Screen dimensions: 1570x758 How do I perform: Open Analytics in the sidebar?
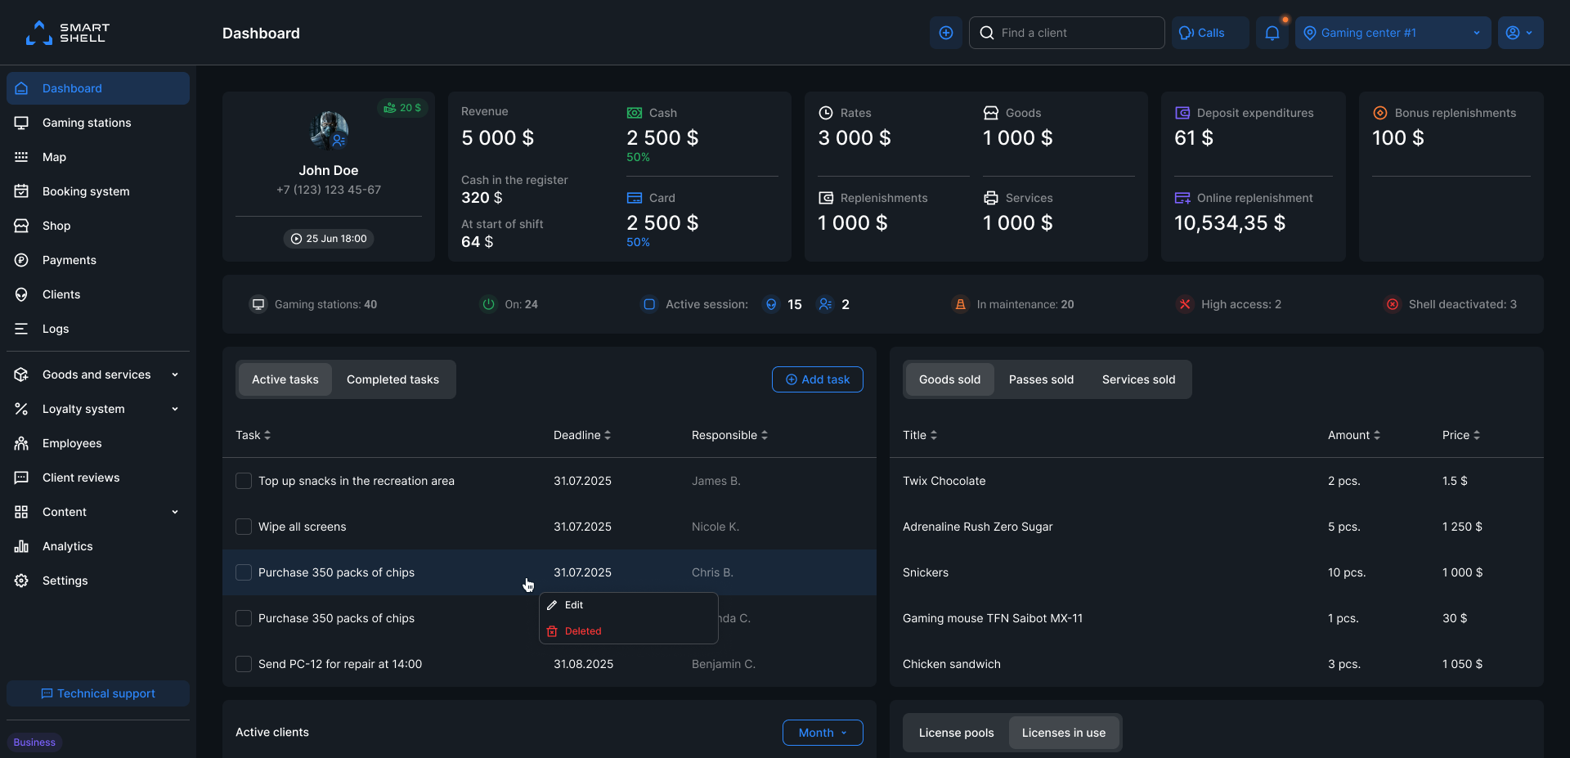point(67,546)
